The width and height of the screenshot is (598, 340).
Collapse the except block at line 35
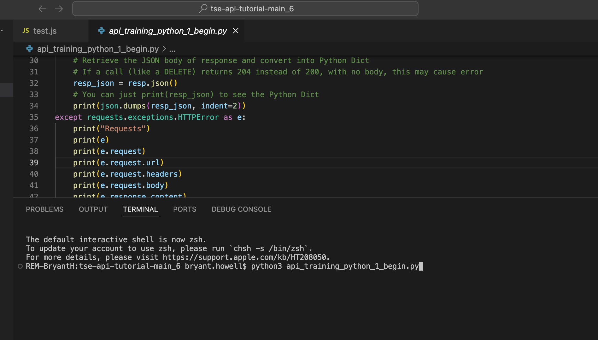tap(47, 117)
